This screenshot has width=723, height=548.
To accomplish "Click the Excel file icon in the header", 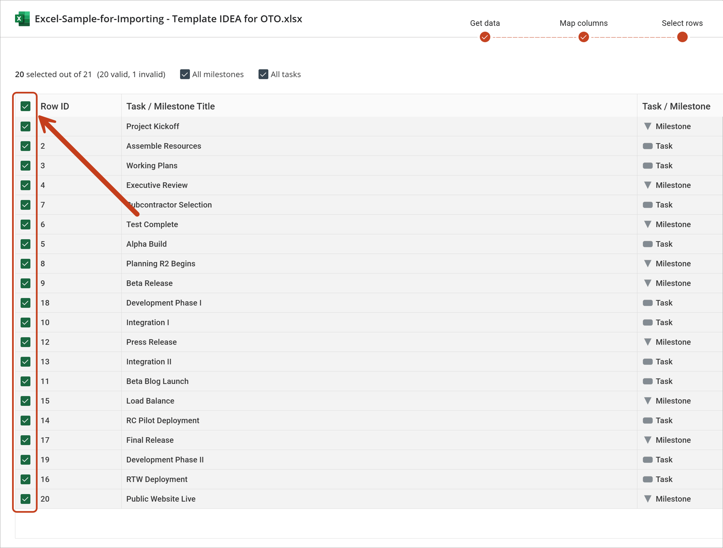I will 22,19.
